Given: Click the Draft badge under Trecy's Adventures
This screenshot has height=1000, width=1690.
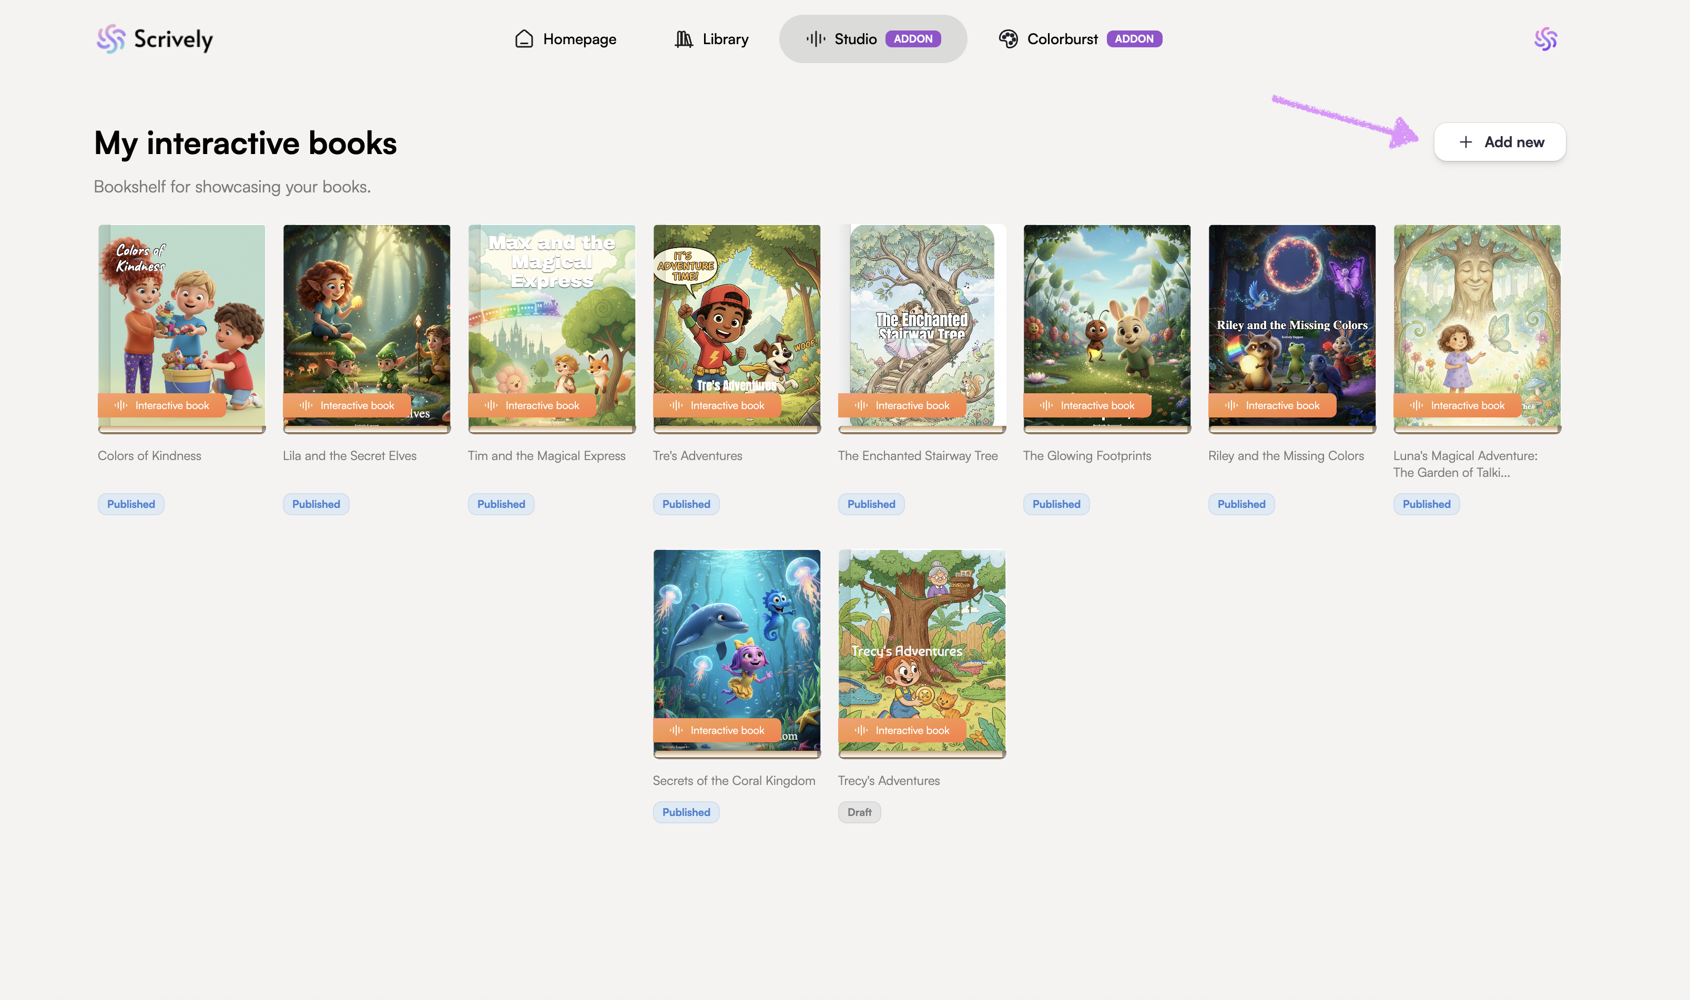Looking at the screenshot, I should (859, 812).
